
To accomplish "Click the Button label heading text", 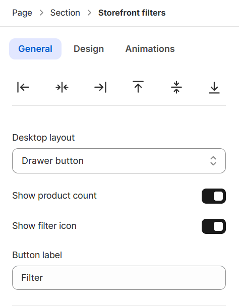I will (x=37, y=255).
